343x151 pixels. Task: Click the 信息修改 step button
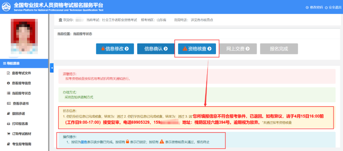point(115,49)
